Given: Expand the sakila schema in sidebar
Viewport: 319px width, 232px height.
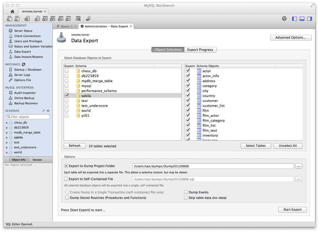Looking at the screenshot, I should pos(7,137).
